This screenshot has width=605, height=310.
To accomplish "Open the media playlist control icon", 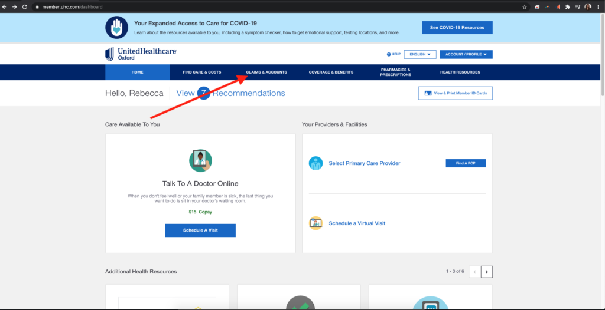I will click(578, 7).
